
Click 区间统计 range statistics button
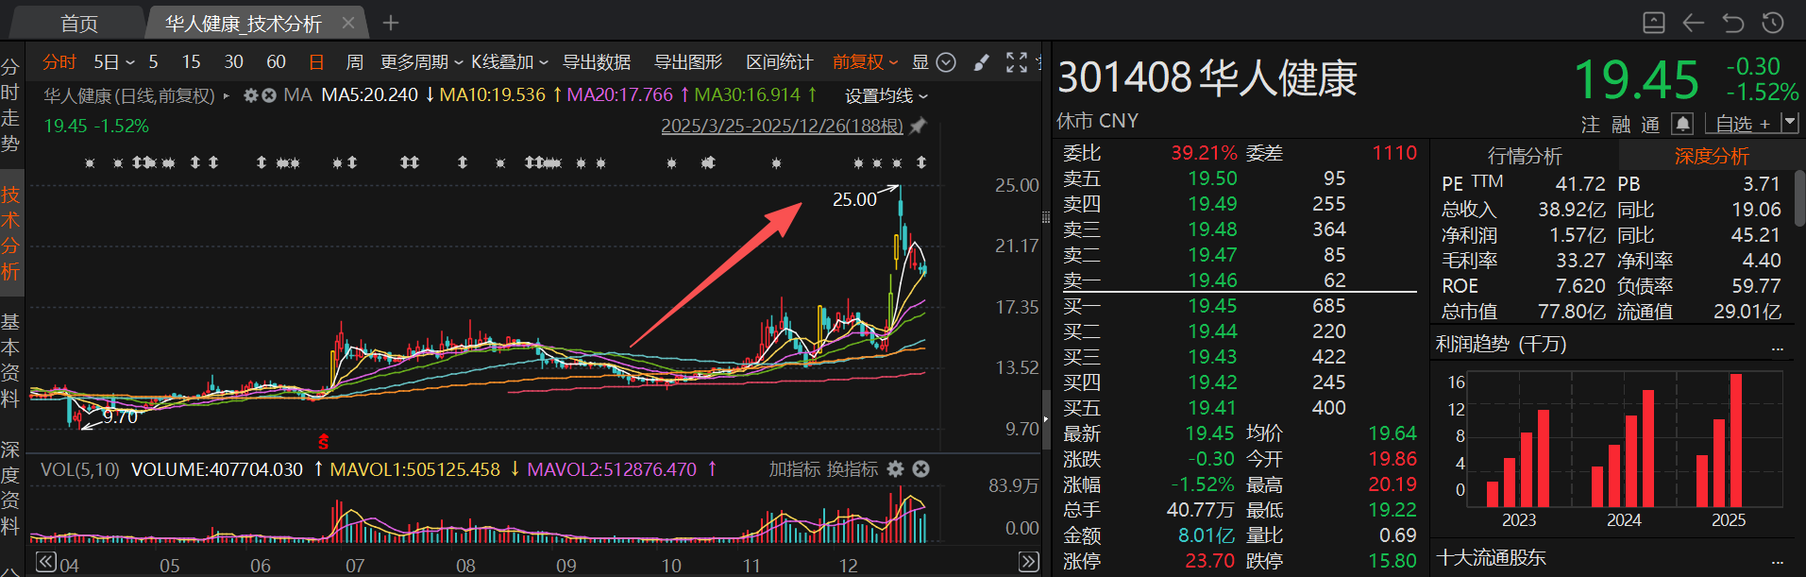tap(779, 62)
